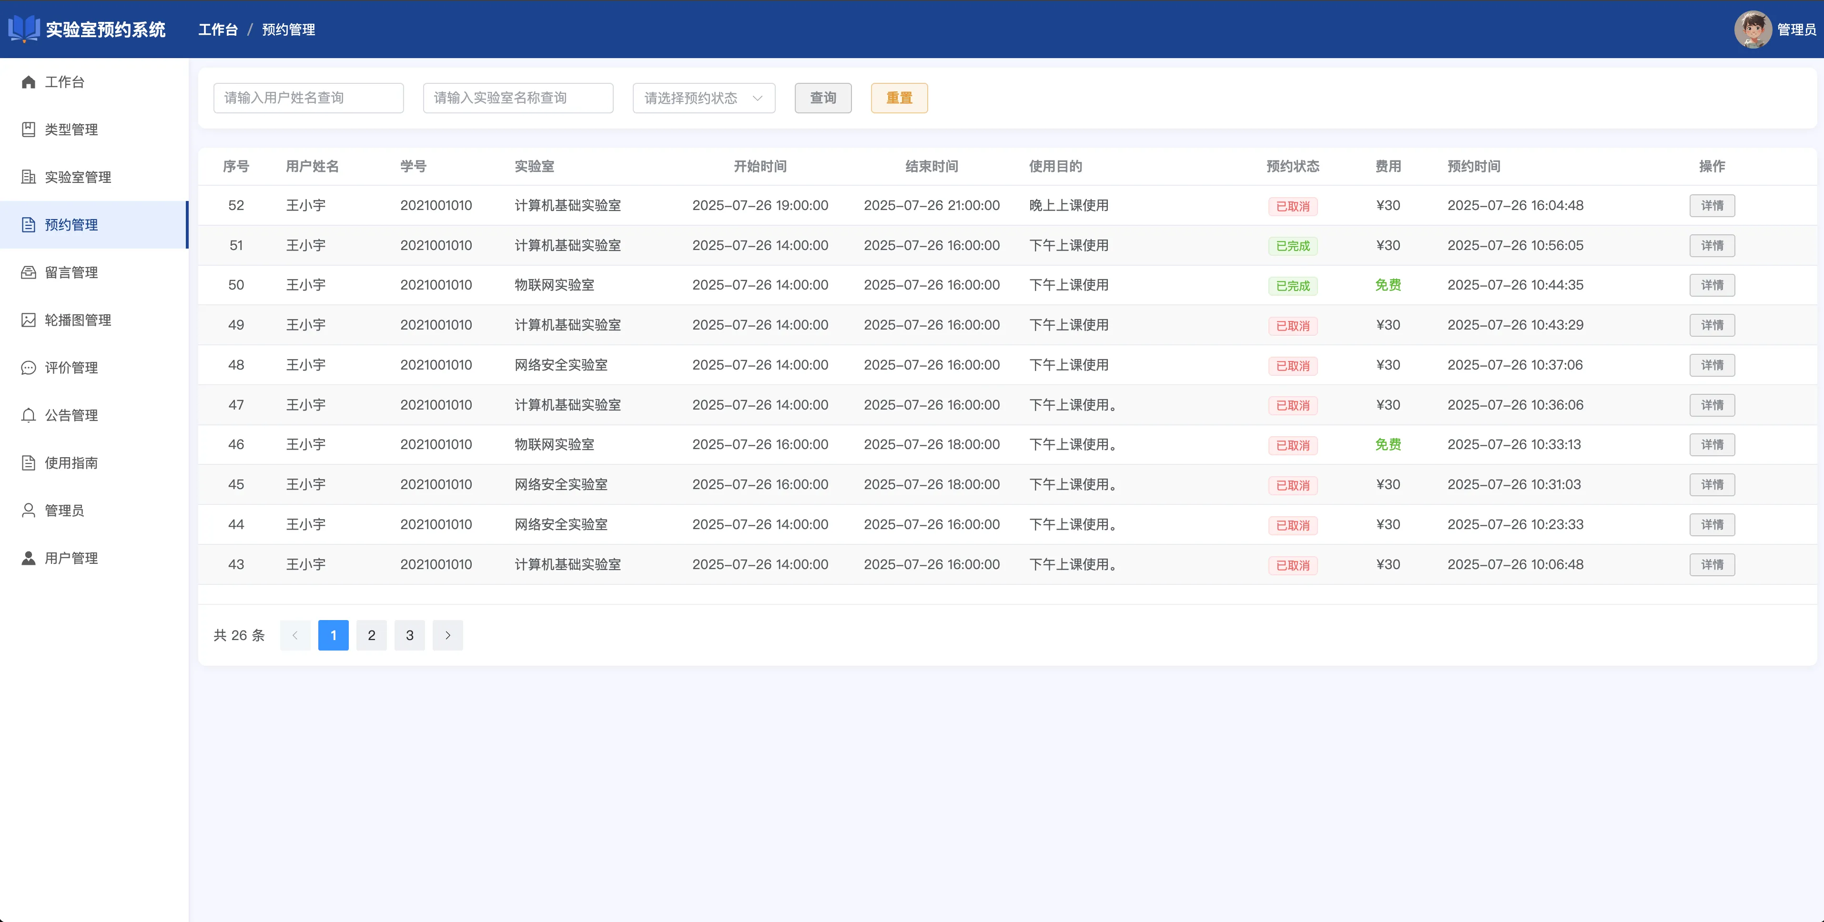Click the picture icon for 轮播图管理
The width and height of the screenshot is (1824, 922).
click(28, 320)
